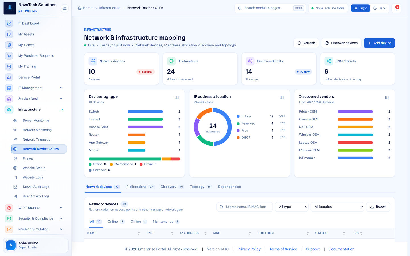Open the Terms of Service link
The height and width of the screenshot is (256, 410).
coord(283,249)
